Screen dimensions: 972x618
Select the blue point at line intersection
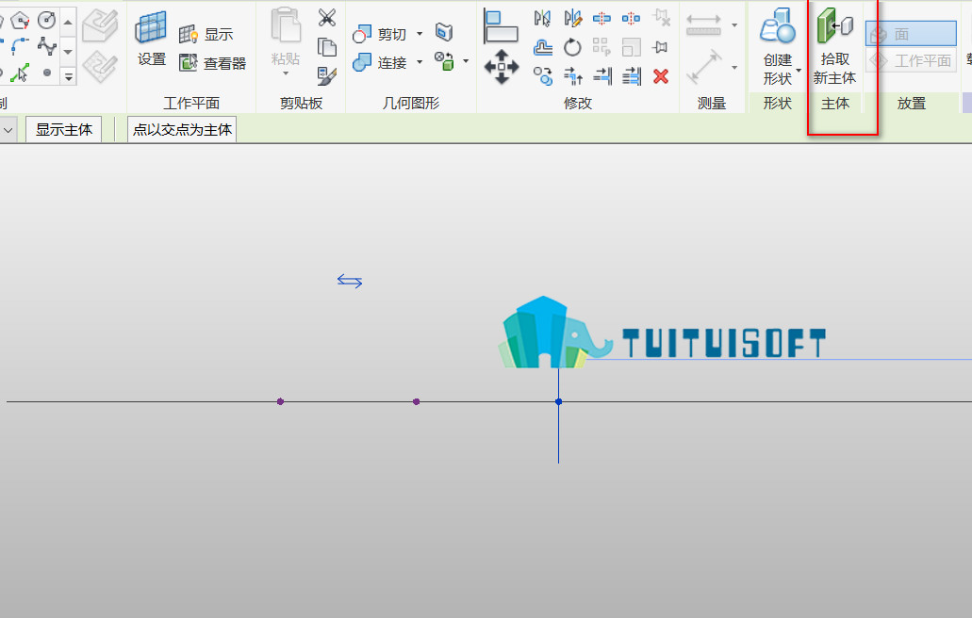click(558, 402)
